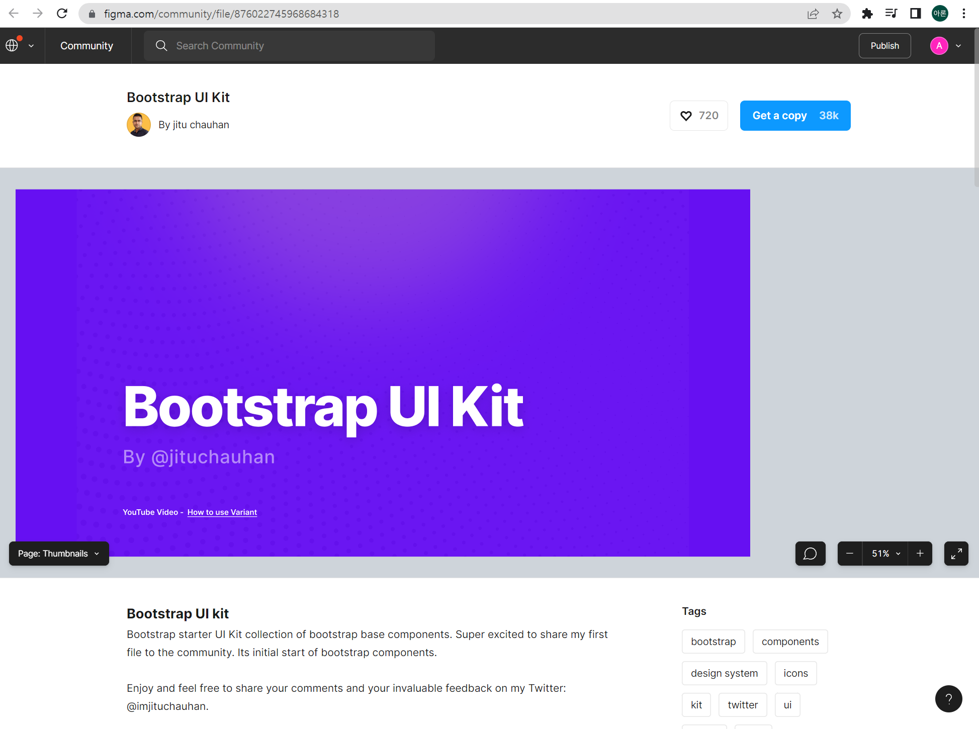Reload the page

(x=62, y=14)
